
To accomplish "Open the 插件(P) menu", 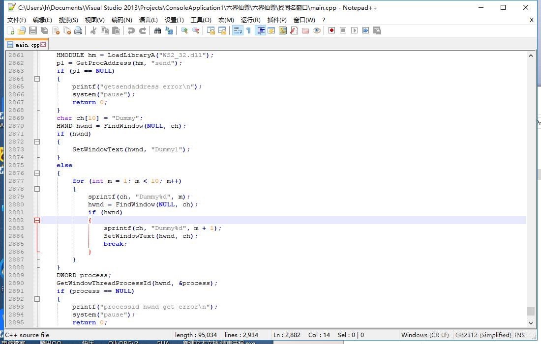I will click(277, 20).
